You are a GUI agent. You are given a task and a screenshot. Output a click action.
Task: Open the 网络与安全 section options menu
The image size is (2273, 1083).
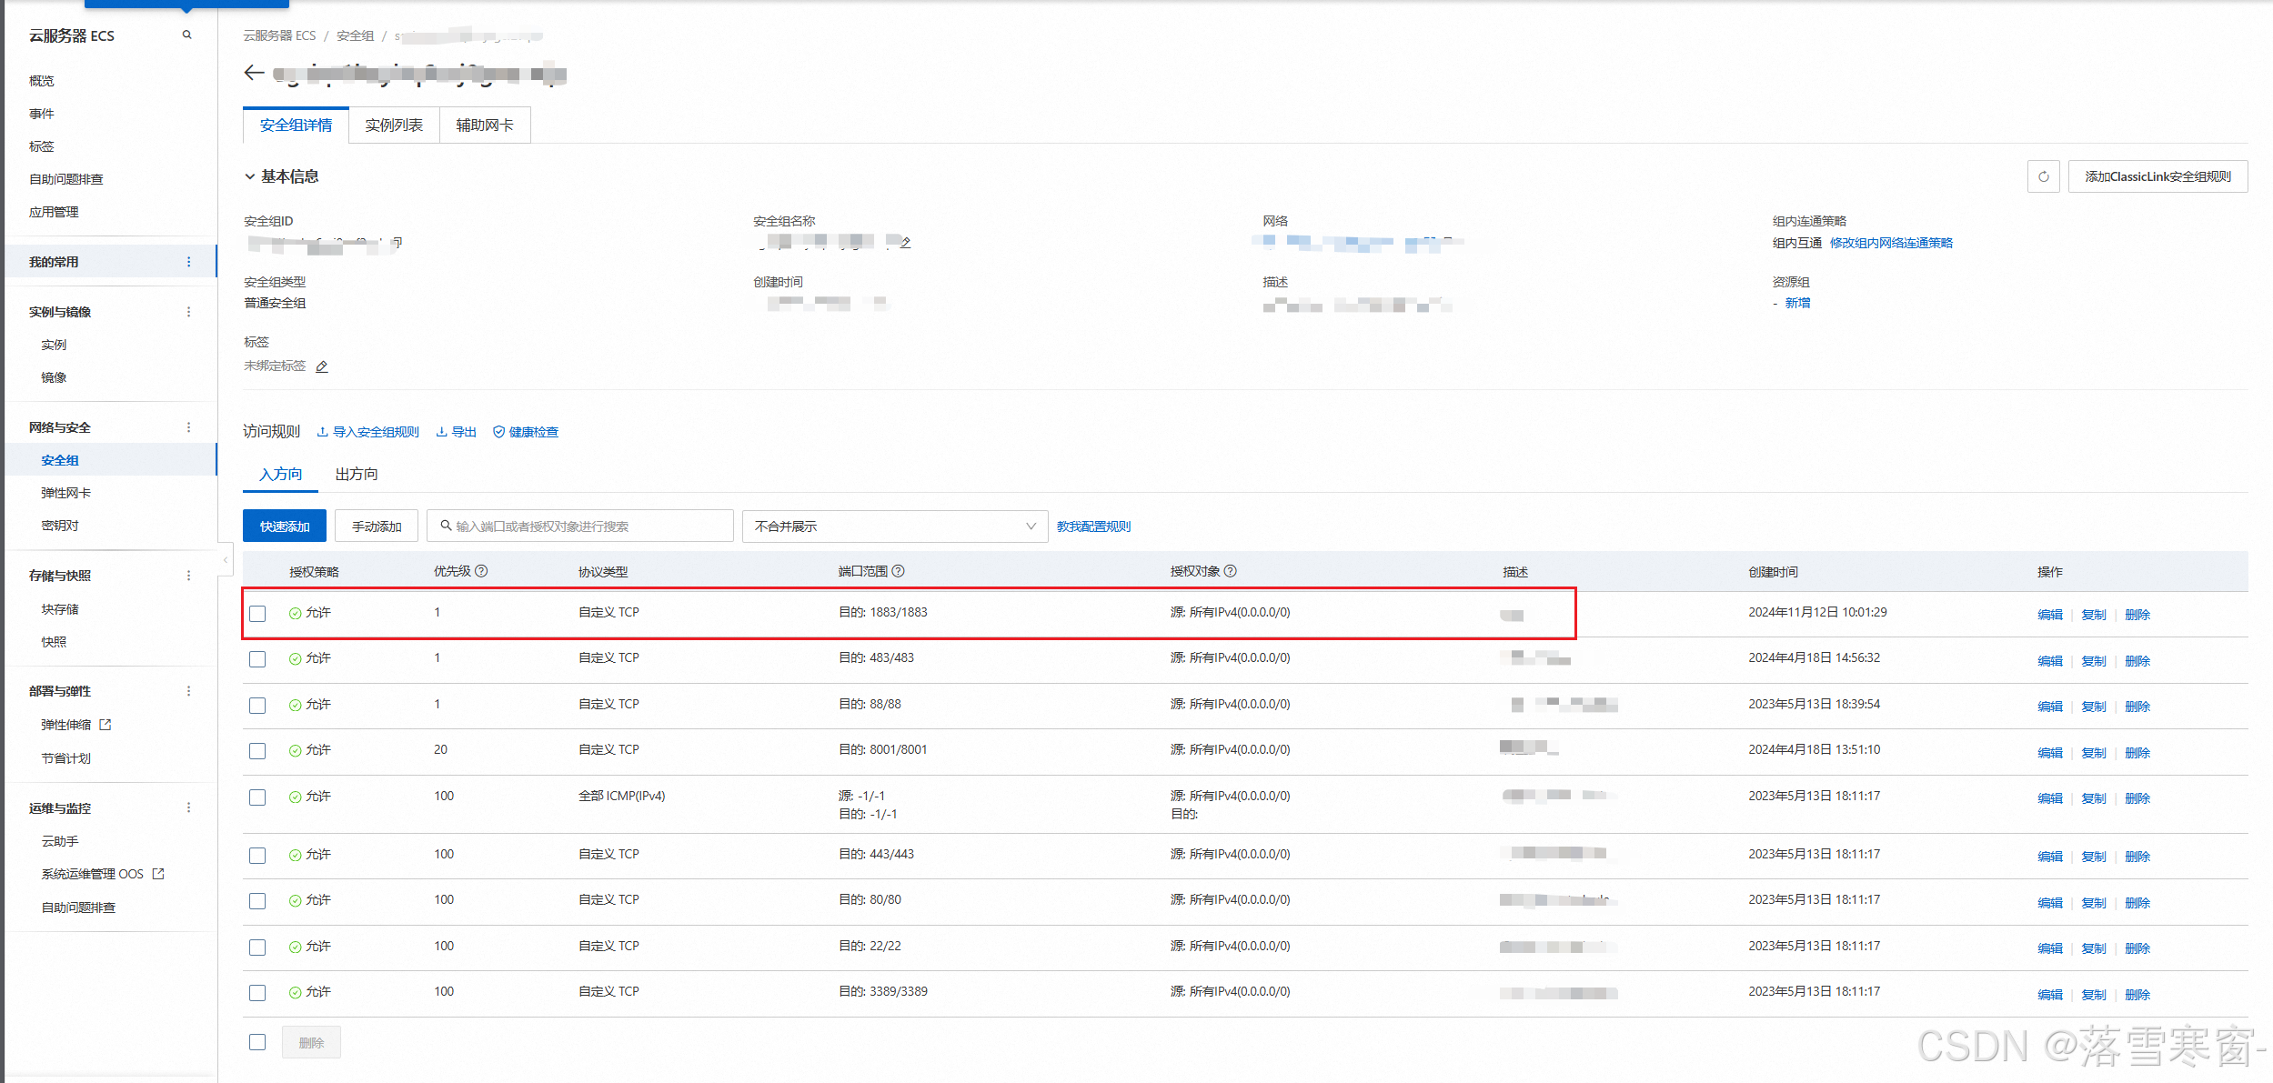[x=189, y=427]
